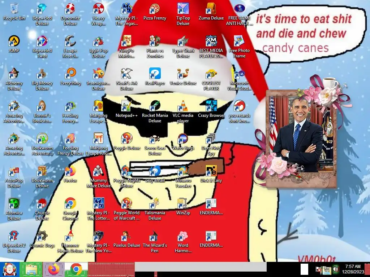Select the Venice Deluxe shortcut
The height and width of the screenshot is (277, 370).
[x=183, y=76]
